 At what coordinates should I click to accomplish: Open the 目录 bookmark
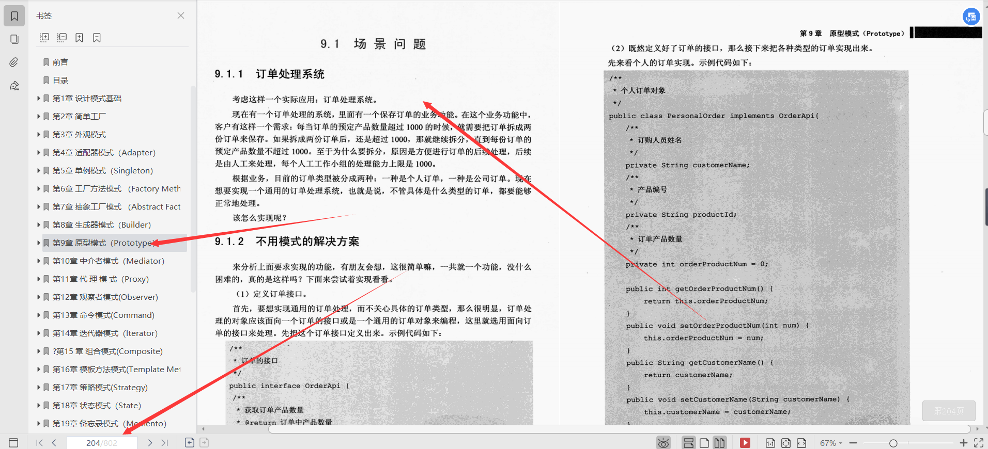(60, 80)
